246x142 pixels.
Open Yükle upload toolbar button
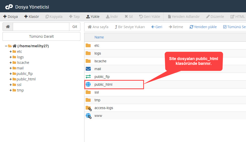93,17
